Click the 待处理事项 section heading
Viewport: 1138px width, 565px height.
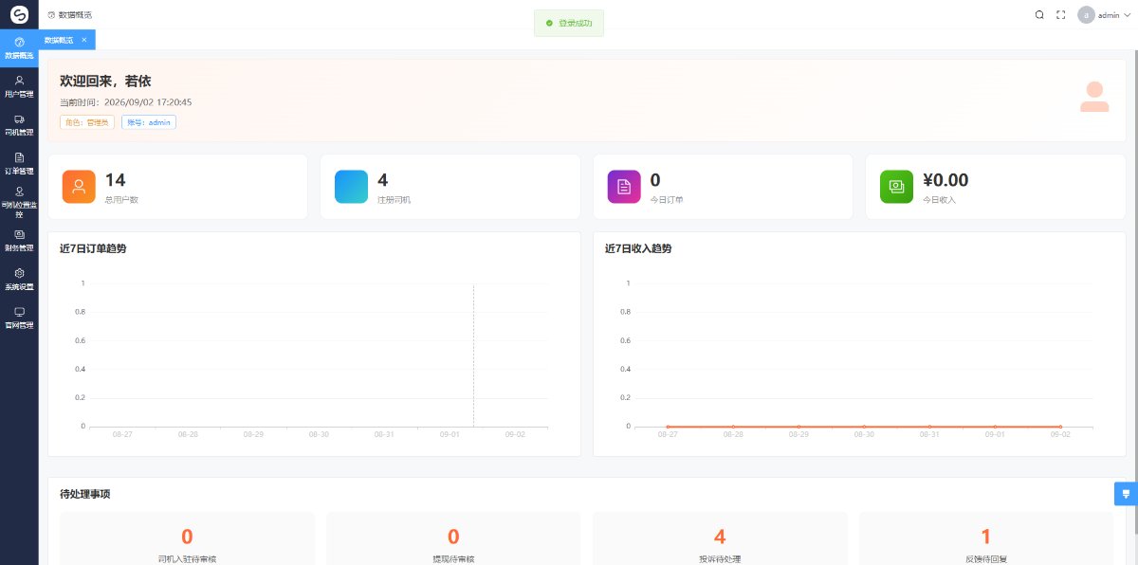(x=86, y=494)
